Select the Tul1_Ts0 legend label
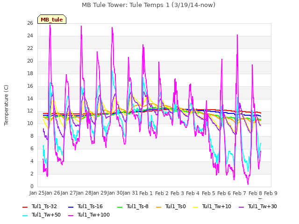 tap(176, 206)
